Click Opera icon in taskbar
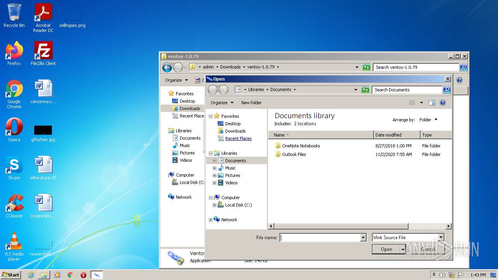This screenshot has height=280, width=498. pyautogui.click(x=83, y=275)
